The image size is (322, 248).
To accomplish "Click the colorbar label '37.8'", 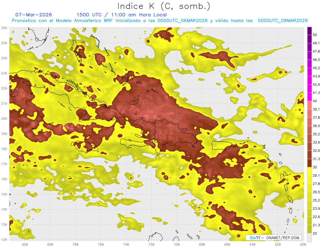I will coord(316,117).
